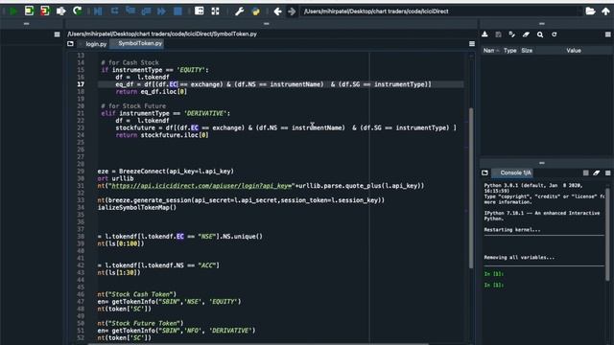The height and width of the screenshot is (345, 614).
Task: Browse console tabs button
Action: (x=484, y=172)
